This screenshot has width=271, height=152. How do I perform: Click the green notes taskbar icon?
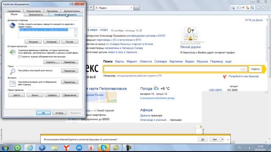point(116,148)
